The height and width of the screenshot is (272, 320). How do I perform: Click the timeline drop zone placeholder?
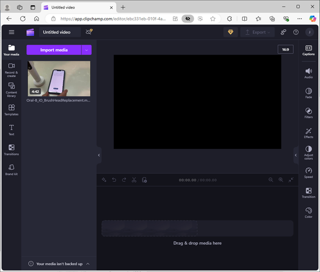click(x=197, y=228)
